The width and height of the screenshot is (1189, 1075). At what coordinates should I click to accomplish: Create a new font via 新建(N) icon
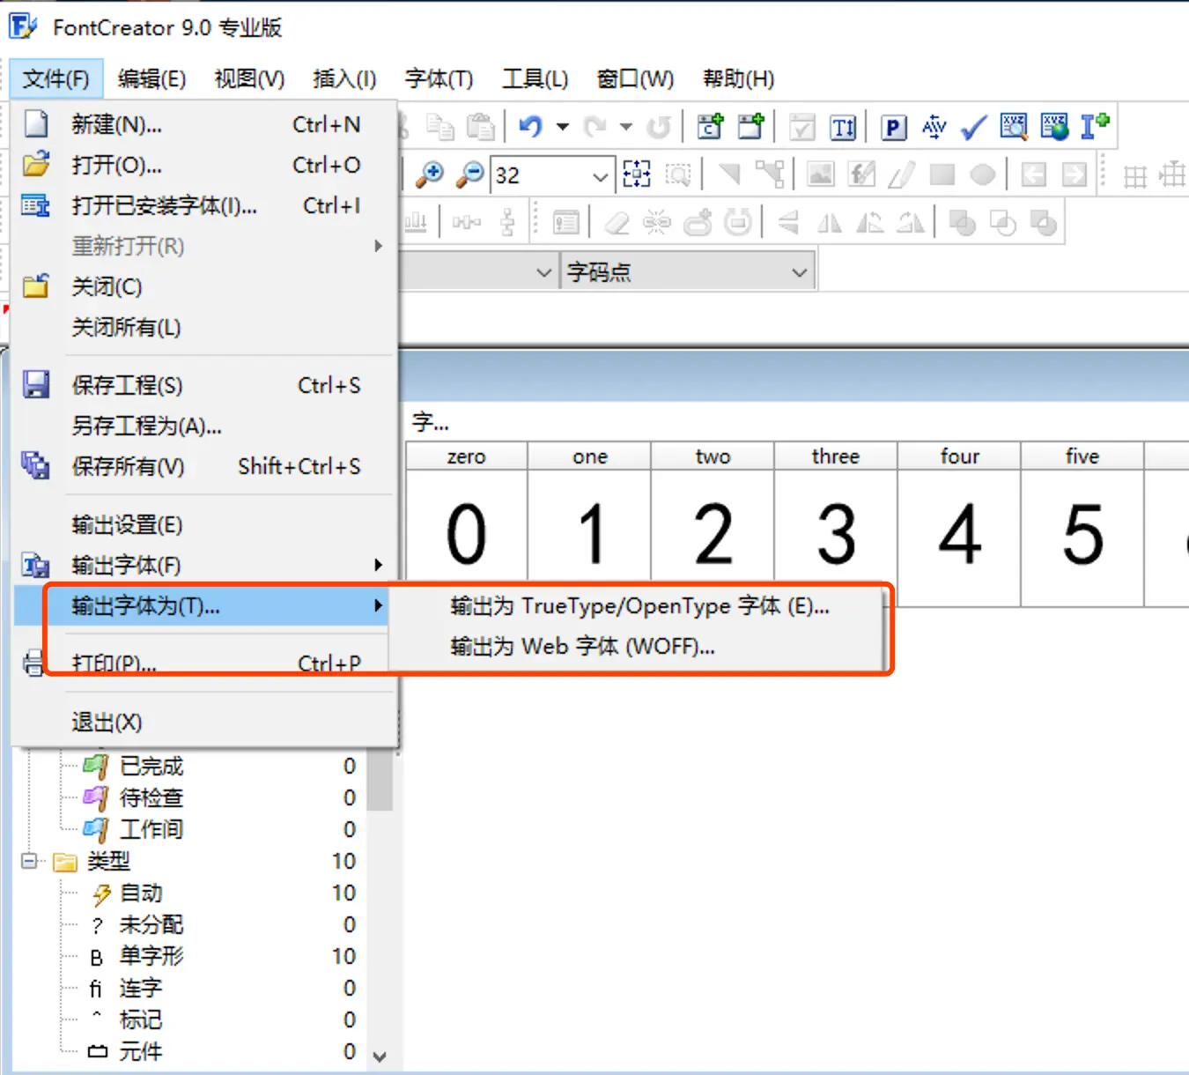pos(35,124)
